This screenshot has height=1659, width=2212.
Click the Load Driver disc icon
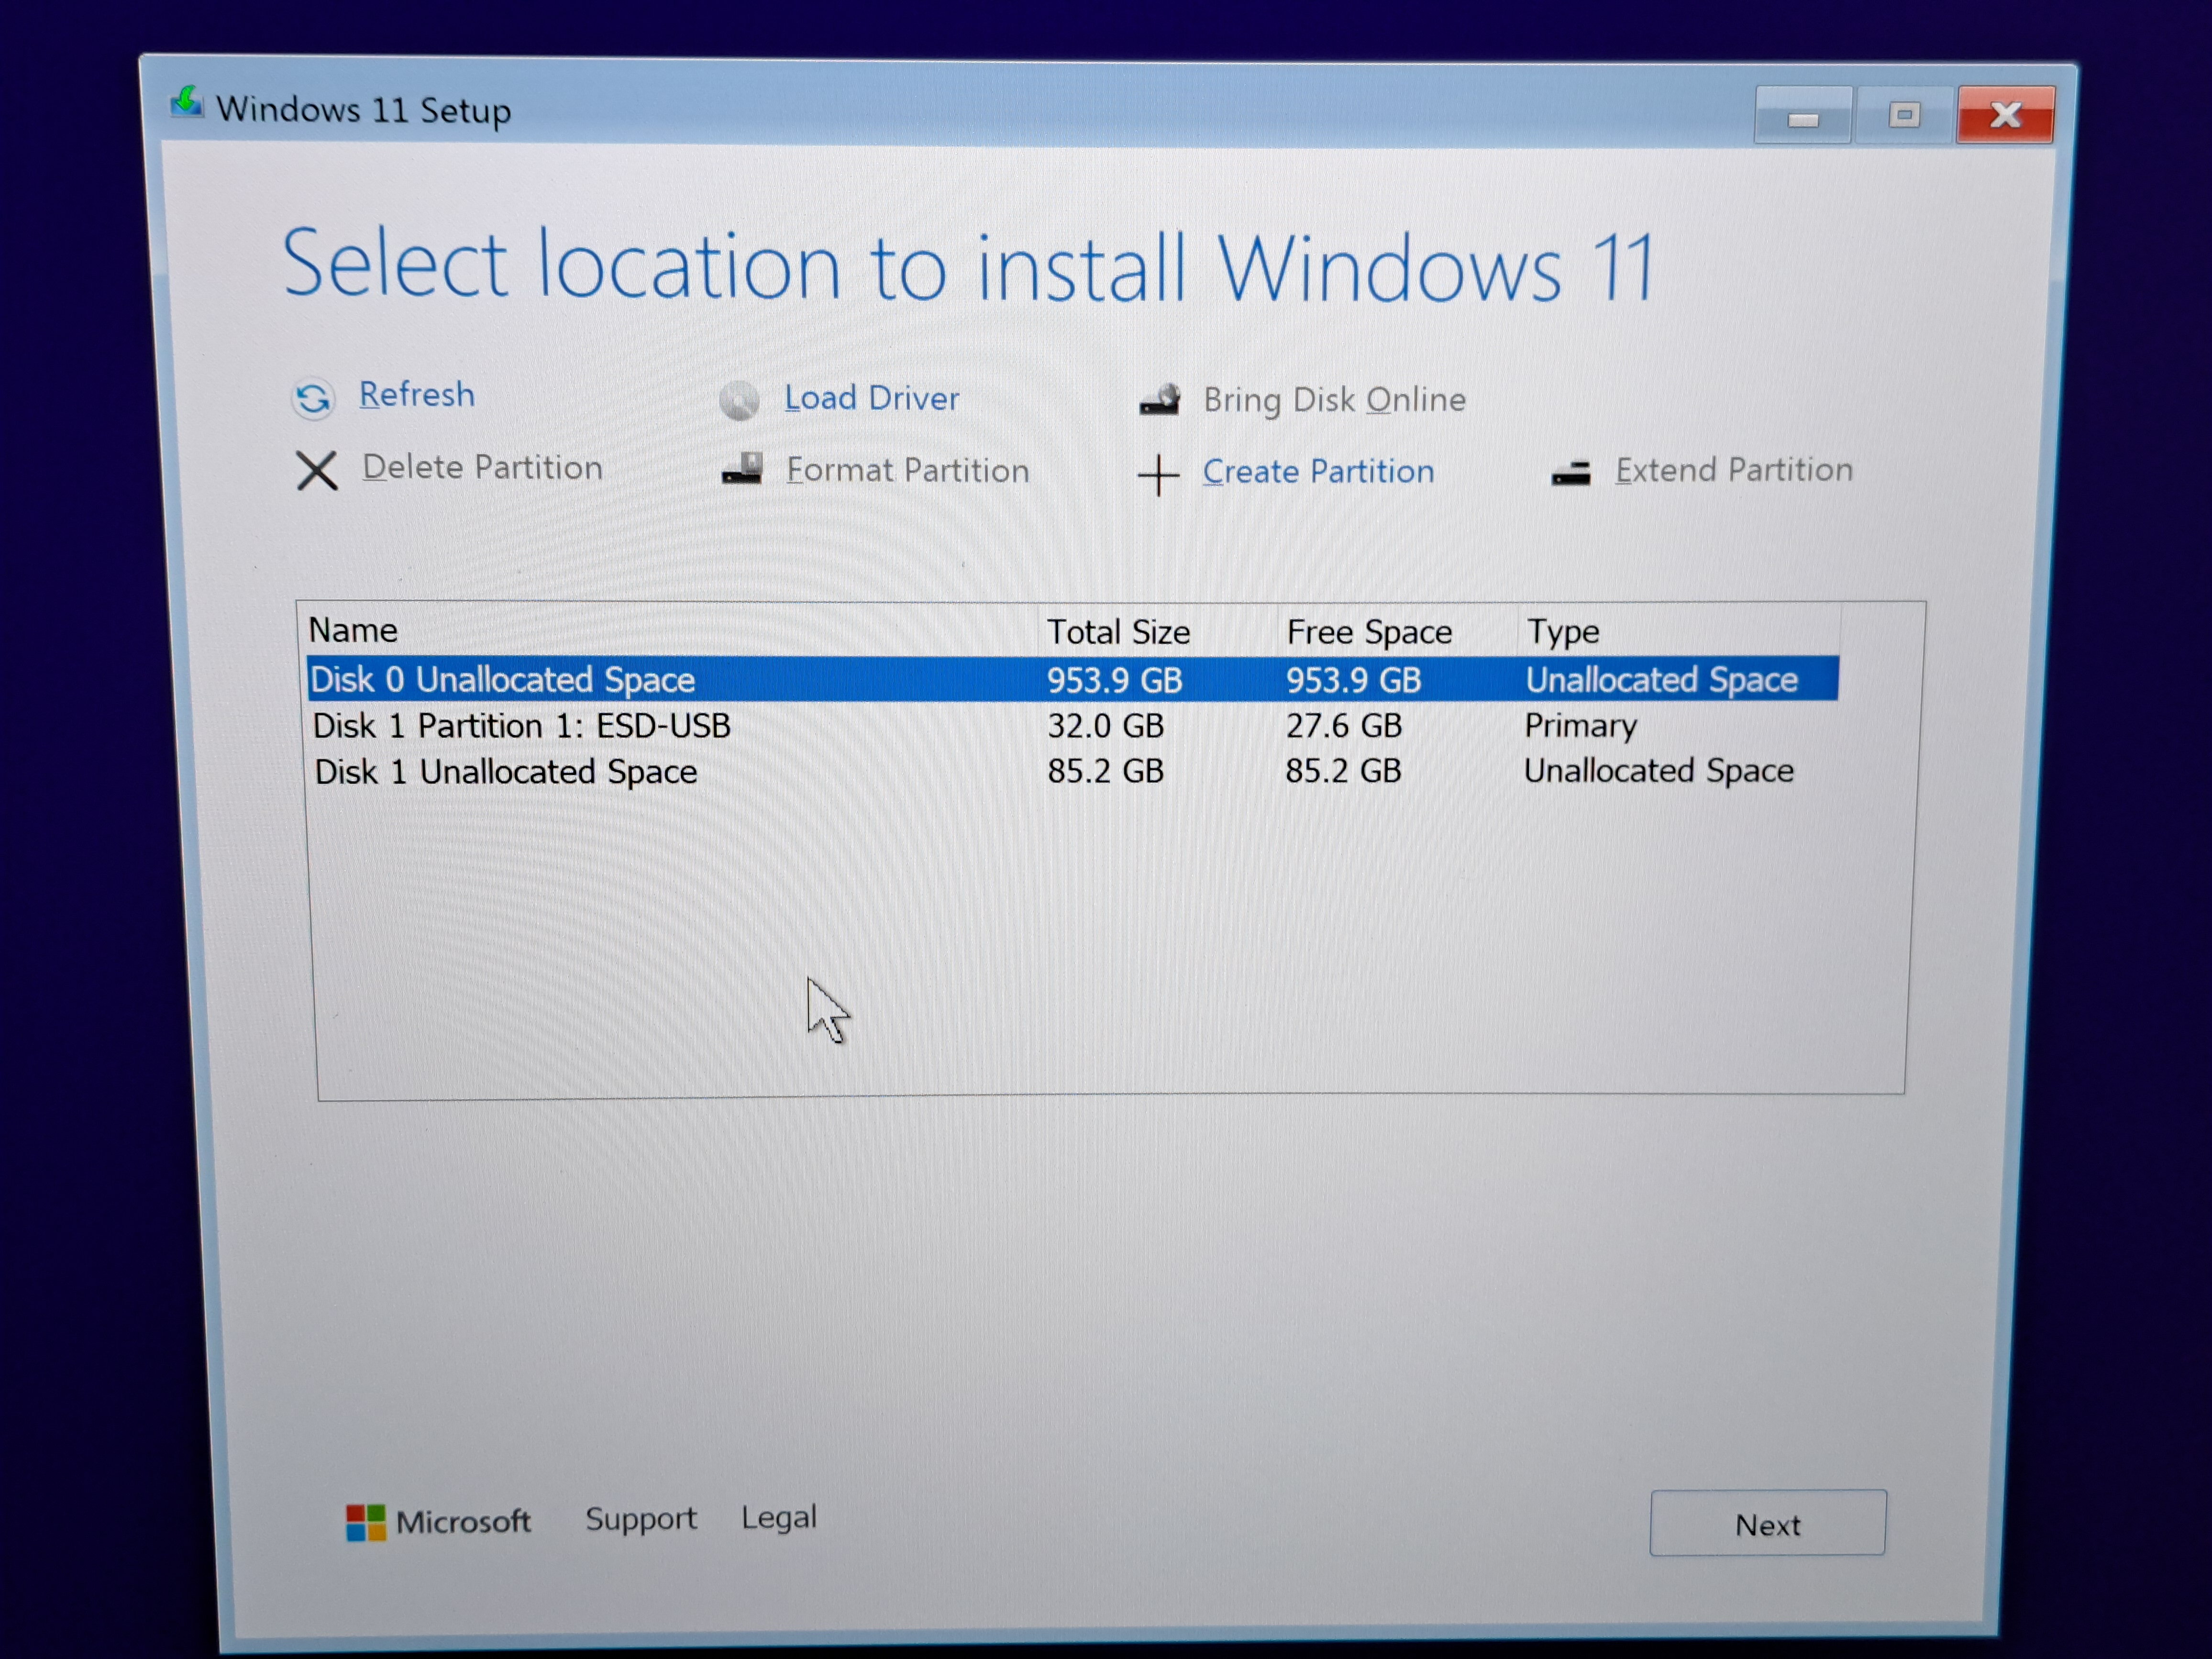coord(739,401)
